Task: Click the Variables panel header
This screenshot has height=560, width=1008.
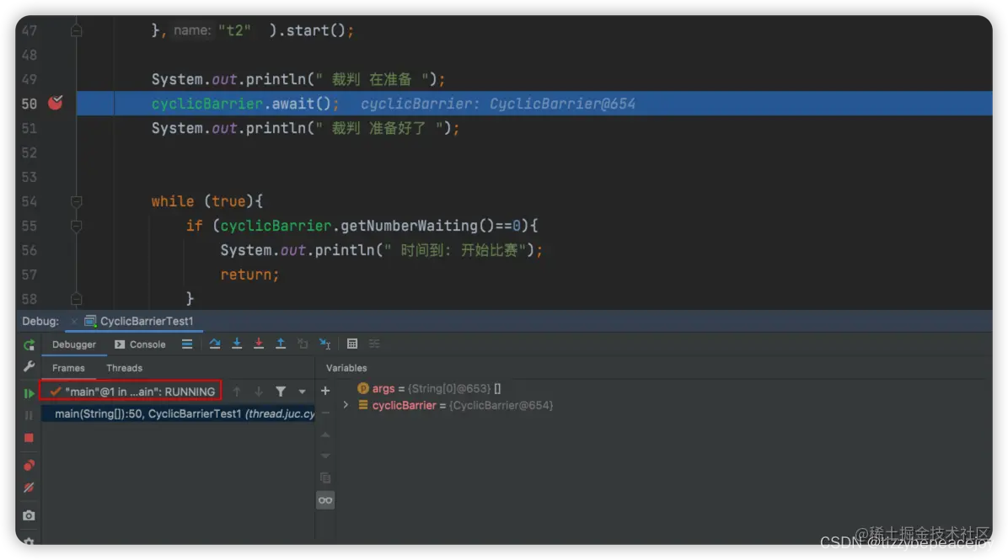Action: pyautogui.click(x=346, y=368)
